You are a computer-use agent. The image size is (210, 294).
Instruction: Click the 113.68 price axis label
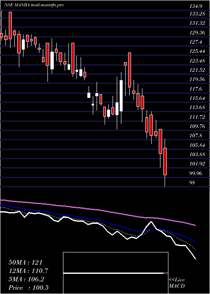tap(198, 108)
